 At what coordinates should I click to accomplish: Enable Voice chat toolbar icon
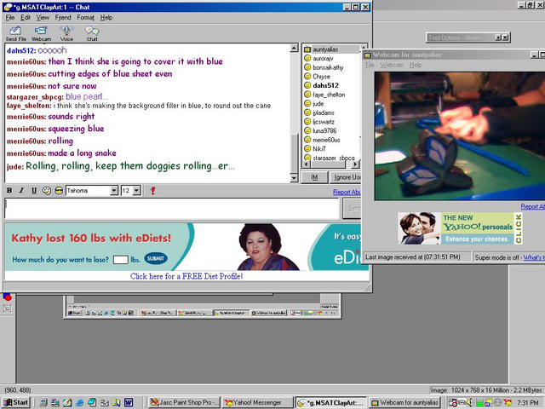(66, 33)
